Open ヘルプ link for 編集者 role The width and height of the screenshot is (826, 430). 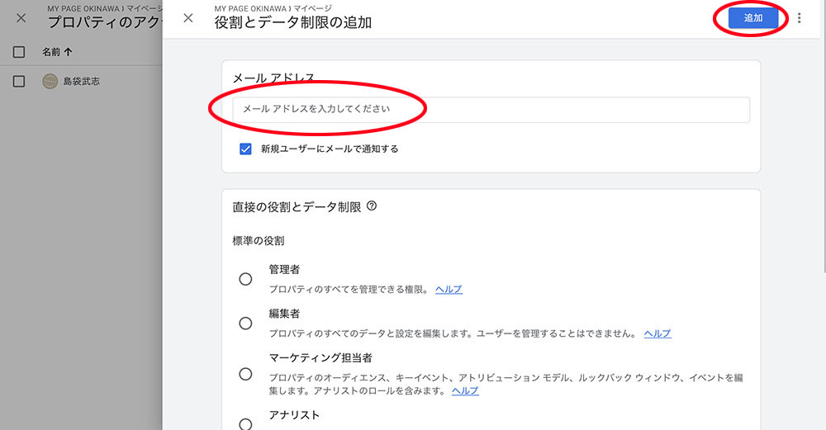tap(657, 333)
